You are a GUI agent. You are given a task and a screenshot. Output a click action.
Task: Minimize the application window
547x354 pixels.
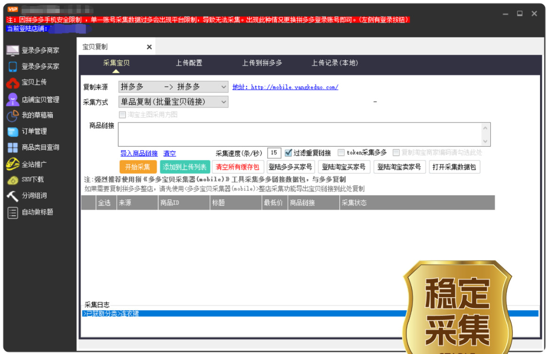tap(505, 14)
